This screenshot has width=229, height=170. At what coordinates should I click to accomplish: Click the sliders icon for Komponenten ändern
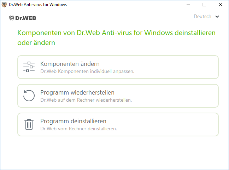[x=29, y=67]
